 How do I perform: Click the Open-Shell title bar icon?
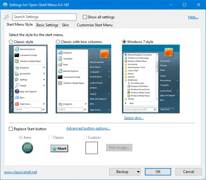pos(5,5)
